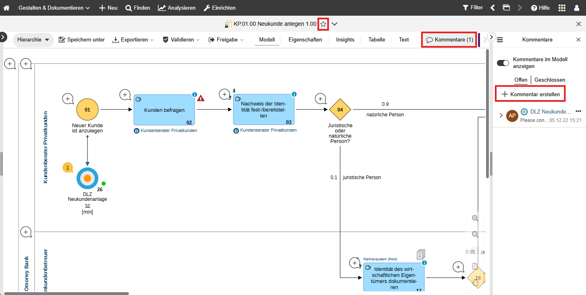This screenshot has height=295, width=586.
Task: Open Gestalten & Dokumentieren menu
Action: point(54,8)
